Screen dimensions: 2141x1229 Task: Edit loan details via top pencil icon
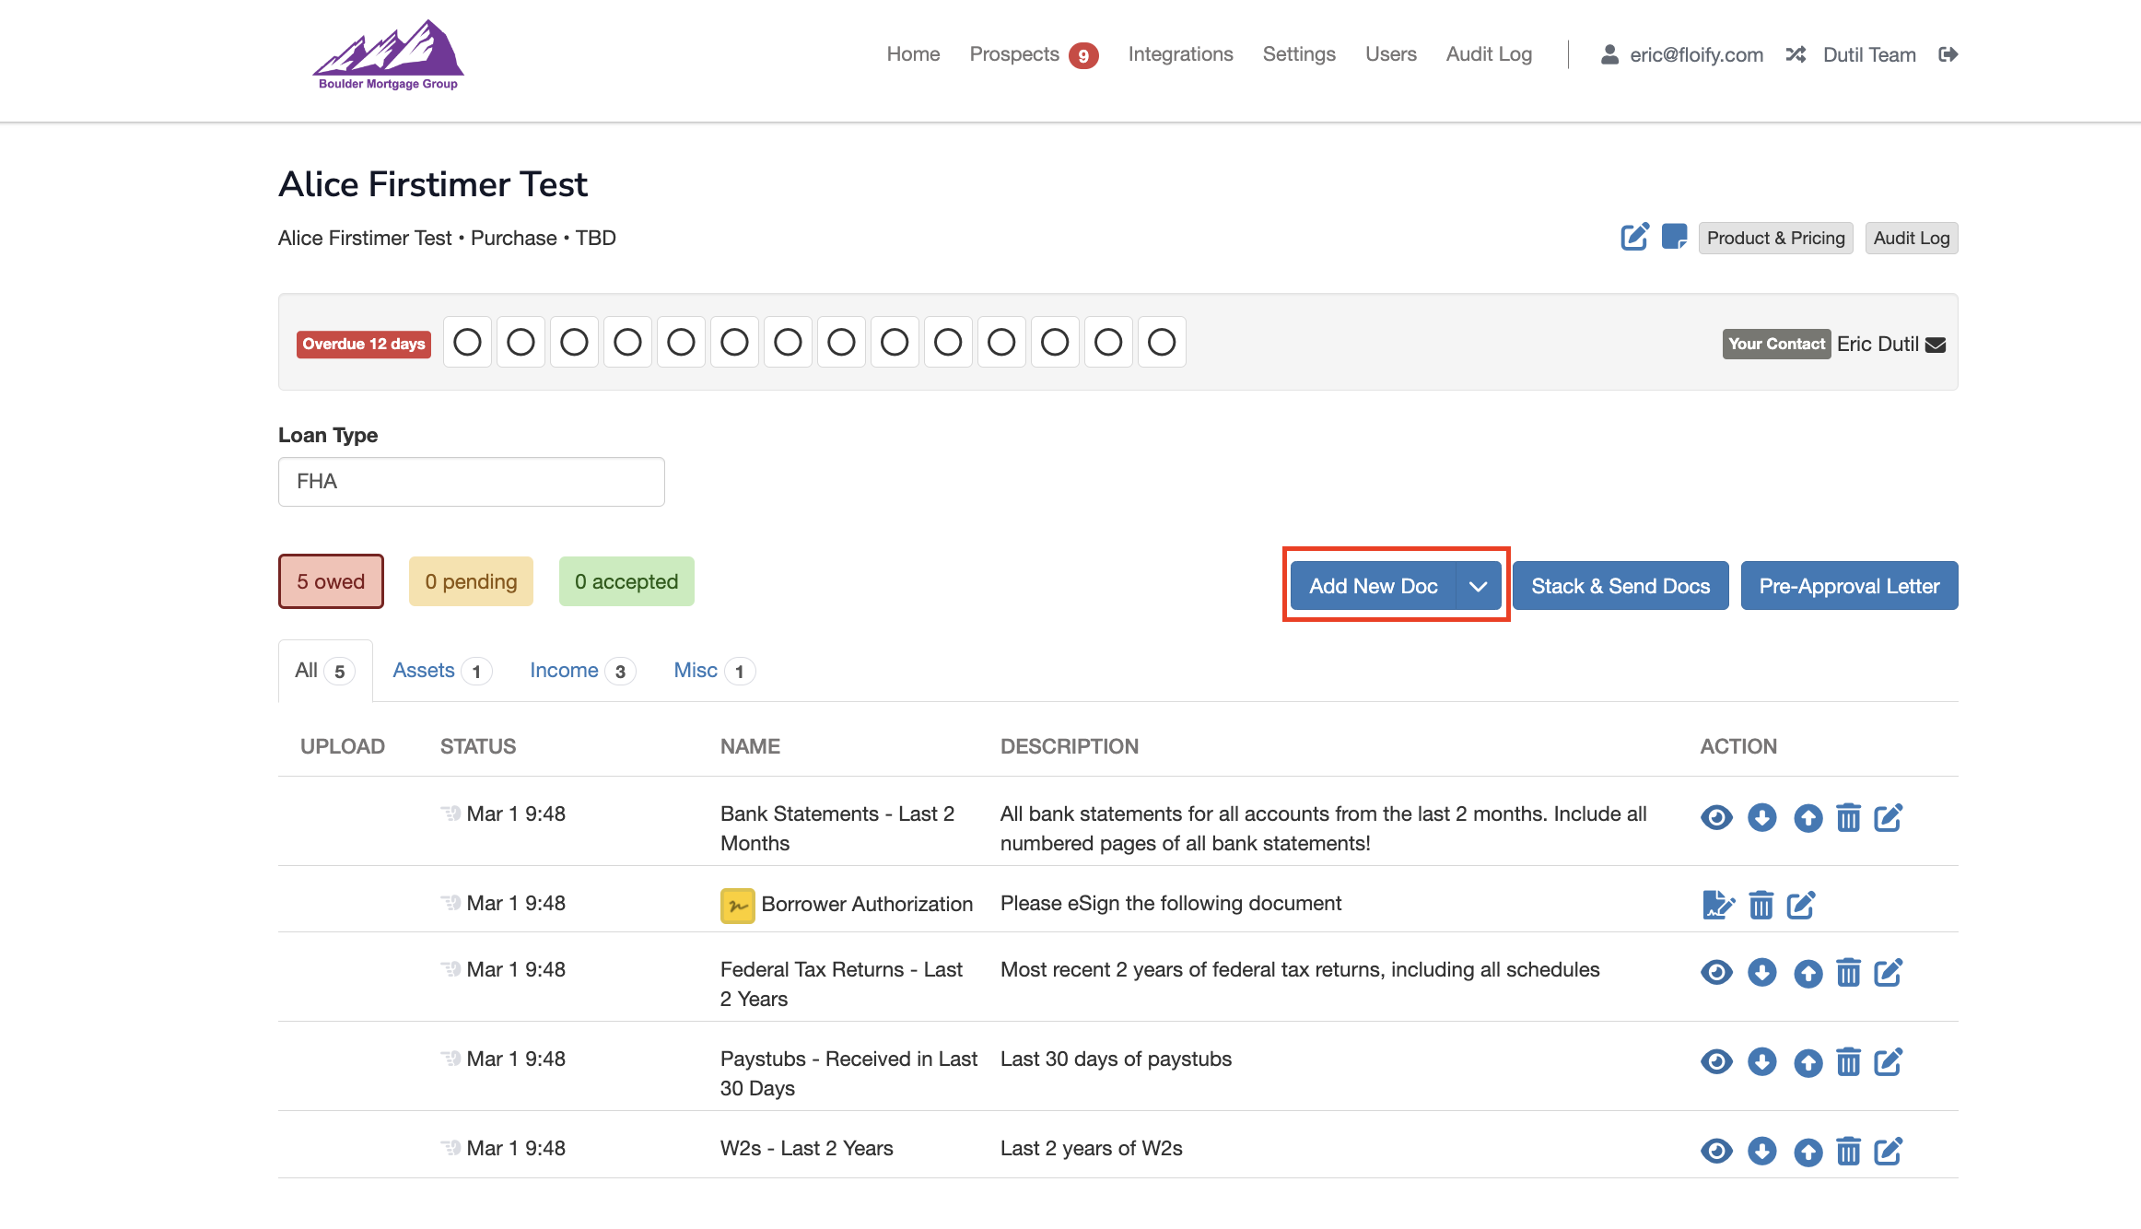(x=1634, y=237)
